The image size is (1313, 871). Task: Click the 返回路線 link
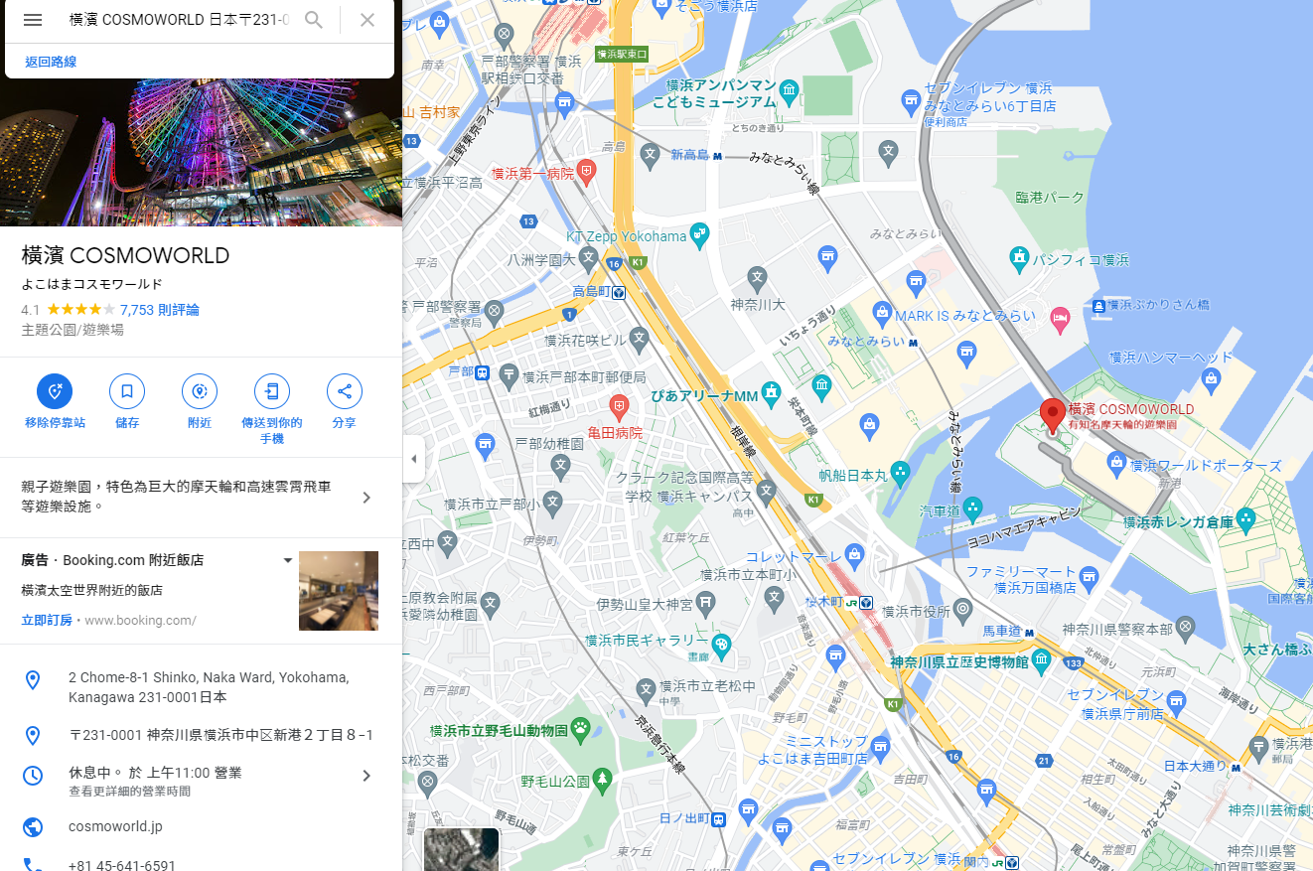(x=51, y=62)
